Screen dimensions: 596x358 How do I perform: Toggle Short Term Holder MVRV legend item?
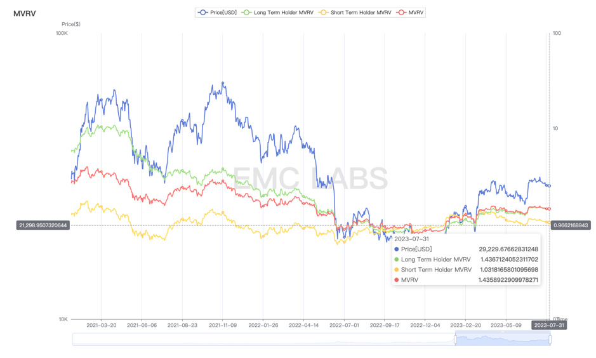pos(354,12)
